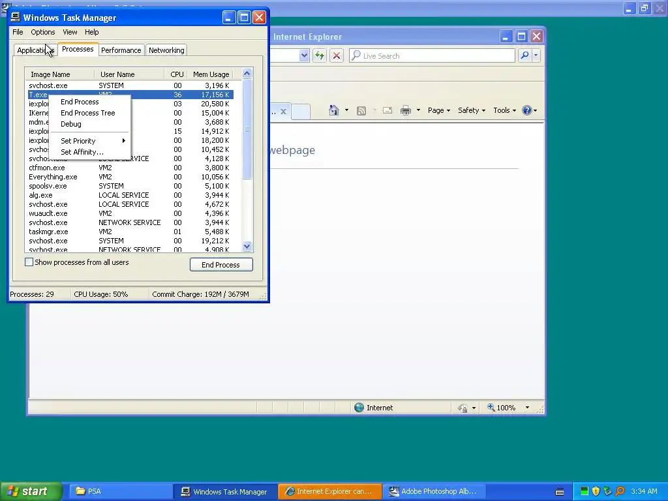Switch to the Applications tab
This screenshot has width=668, height=501.
point(35,50)
